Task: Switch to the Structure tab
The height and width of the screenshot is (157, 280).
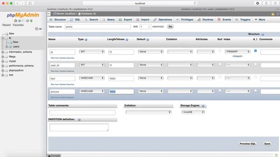Action: (58, 20)
